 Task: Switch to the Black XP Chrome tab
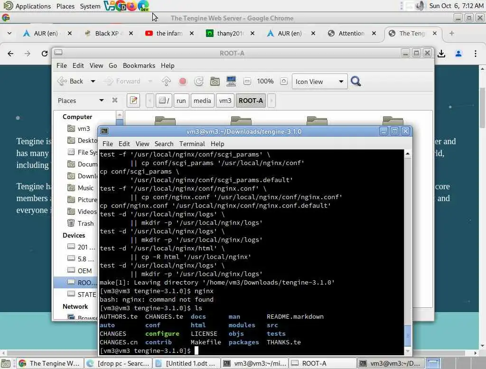pyautogui.click(x=106, y=33)
